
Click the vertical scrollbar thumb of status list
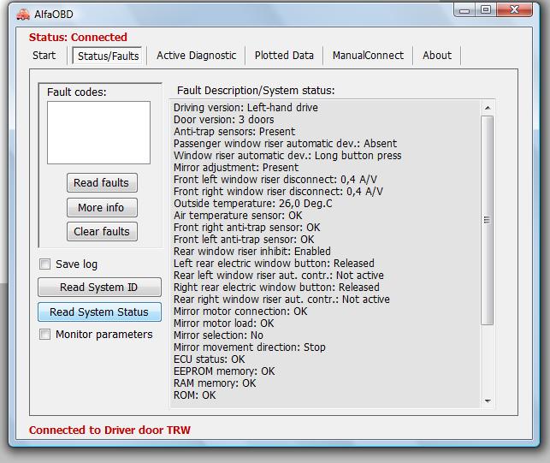pos(488,220)
